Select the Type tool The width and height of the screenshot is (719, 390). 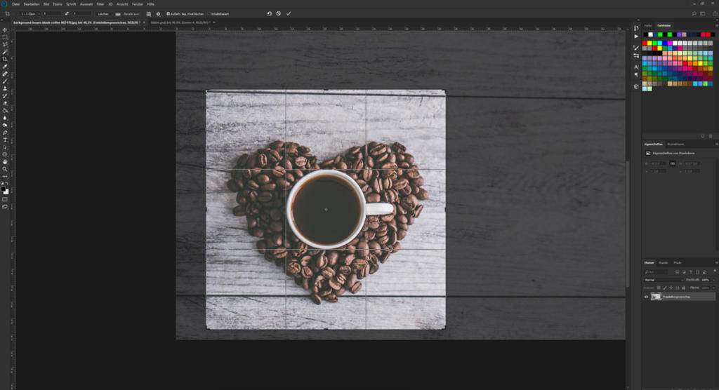[x=5, y=140]
